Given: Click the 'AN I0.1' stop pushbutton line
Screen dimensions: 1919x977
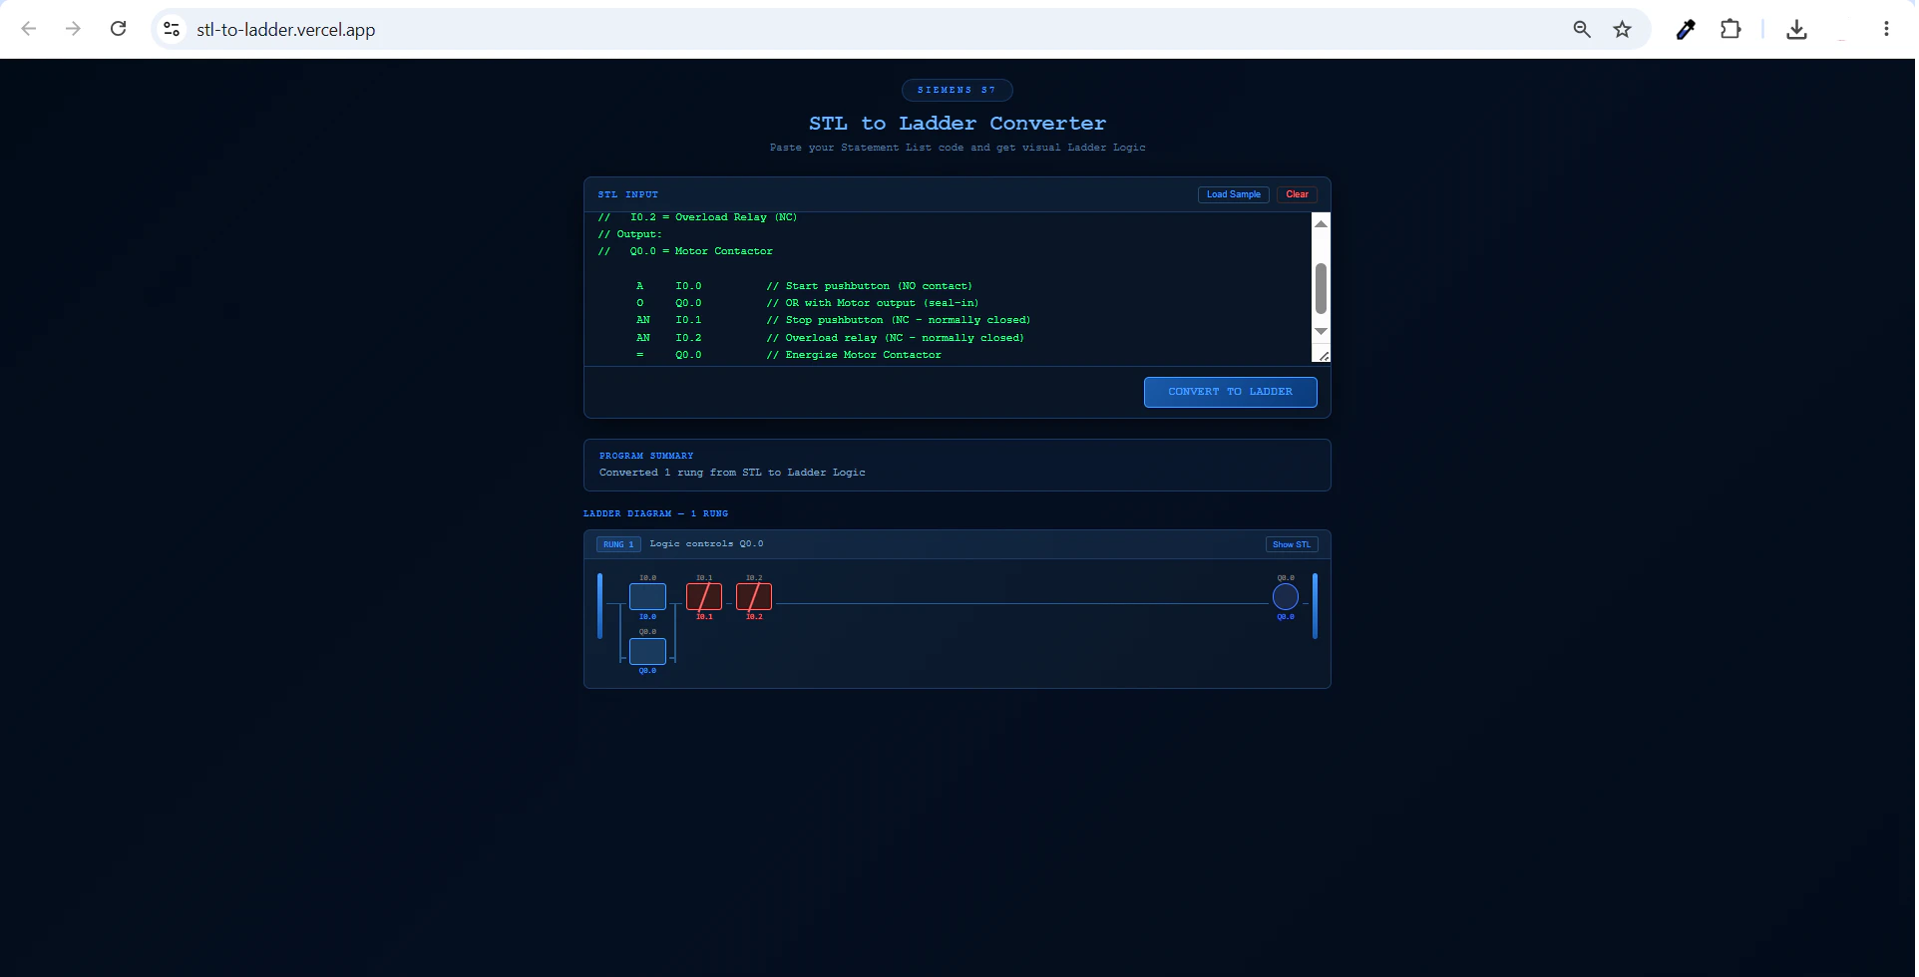Looking at the screenshot, I should (x=833, y=320).
